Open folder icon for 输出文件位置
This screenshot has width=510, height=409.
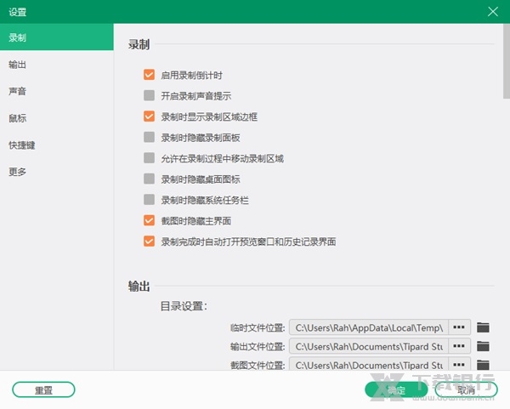[x=483, y=346]
